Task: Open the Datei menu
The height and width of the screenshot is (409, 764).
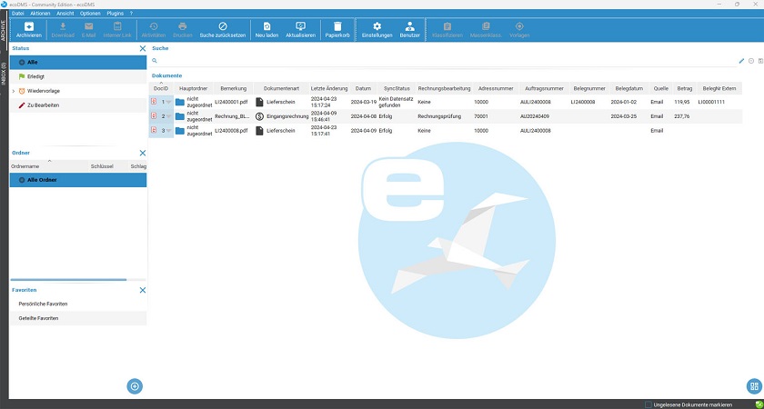Action: pos(17,14)
